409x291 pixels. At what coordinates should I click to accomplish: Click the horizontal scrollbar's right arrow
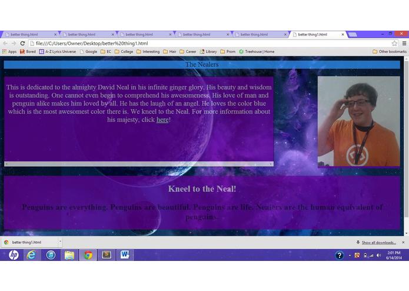coord(271,164)
